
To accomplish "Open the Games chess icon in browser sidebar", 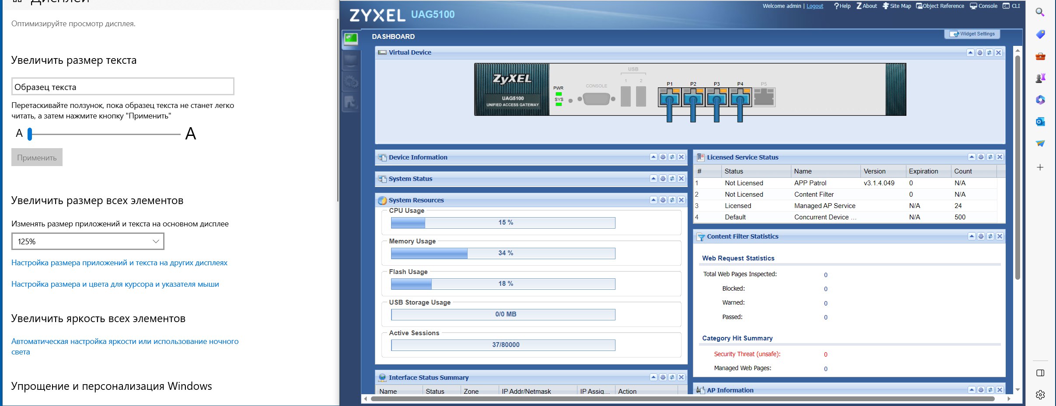I will 1040,78.
